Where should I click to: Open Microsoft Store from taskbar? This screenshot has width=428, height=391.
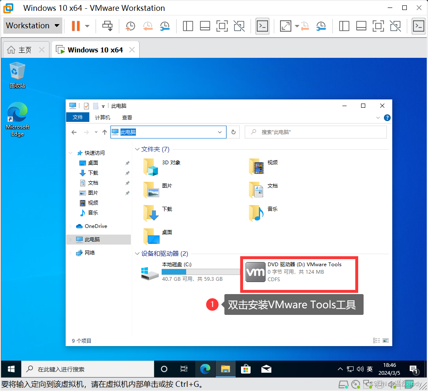click(x=246, y=369)
